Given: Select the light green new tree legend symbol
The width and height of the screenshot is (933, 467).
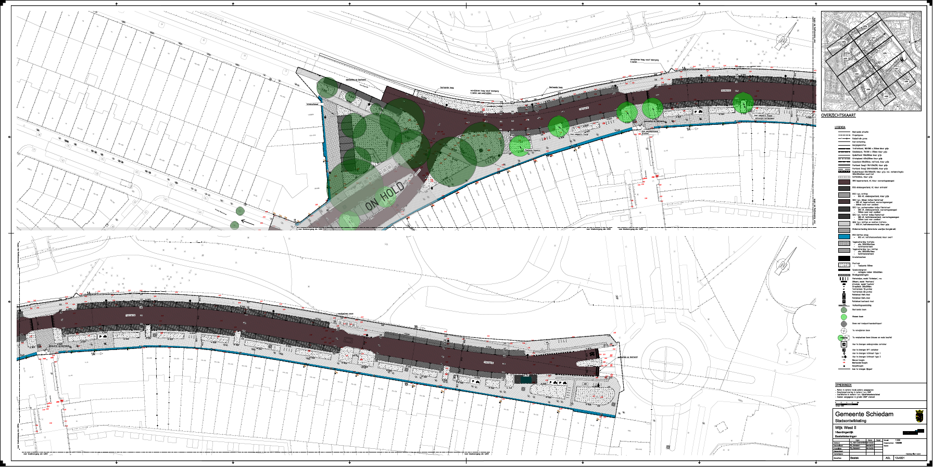Looking at the screenshot, I should click(844, 317).
